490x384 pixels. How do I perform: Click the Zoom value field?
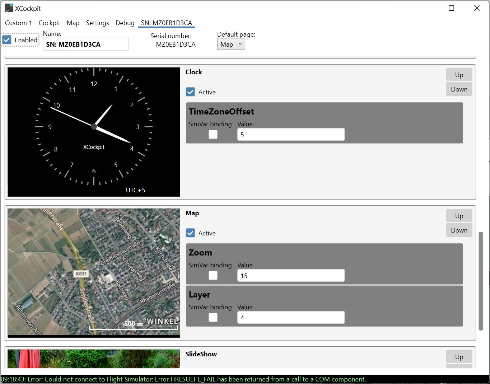[291, 276]
